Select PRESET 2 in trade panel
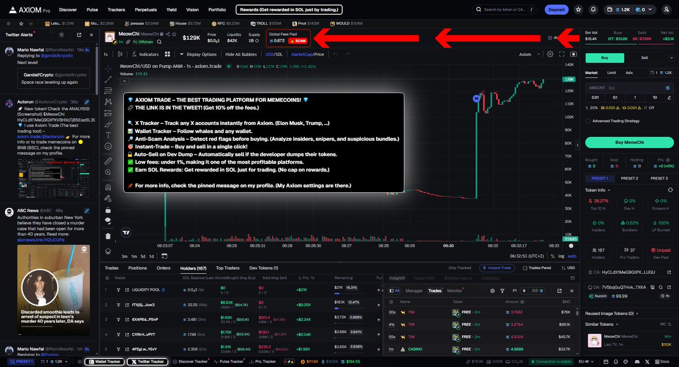The image size is (679, 367). (629, 178)
